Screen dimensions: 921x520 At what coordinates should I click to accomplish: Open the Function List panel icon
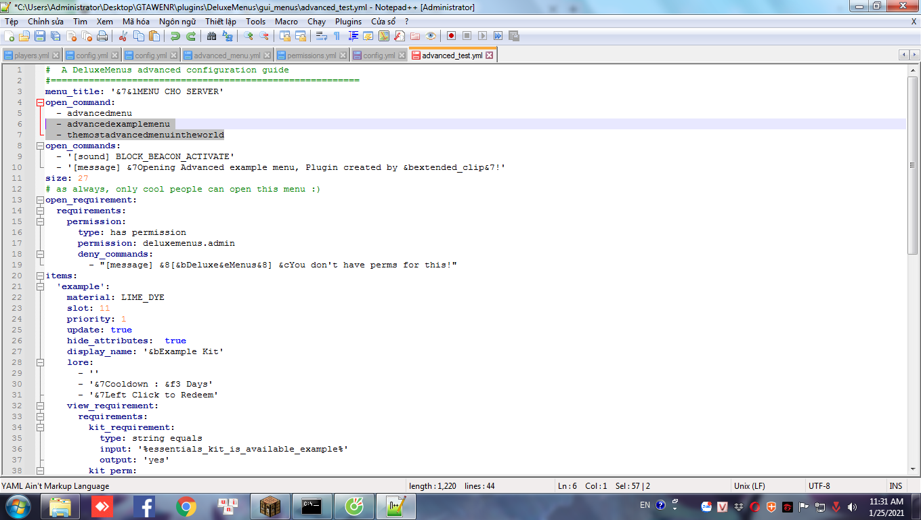point(400,36)
